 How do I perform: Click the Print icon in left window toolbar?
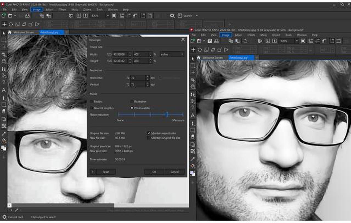[x=27, y=16]
